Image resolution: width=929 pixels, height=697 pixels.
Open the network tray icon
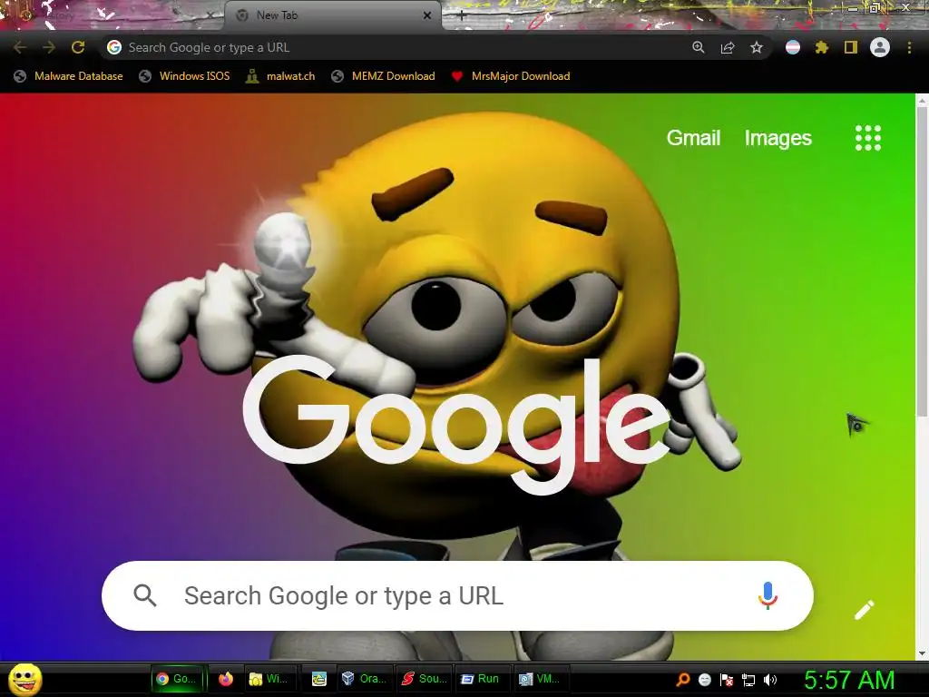point(748,681)
